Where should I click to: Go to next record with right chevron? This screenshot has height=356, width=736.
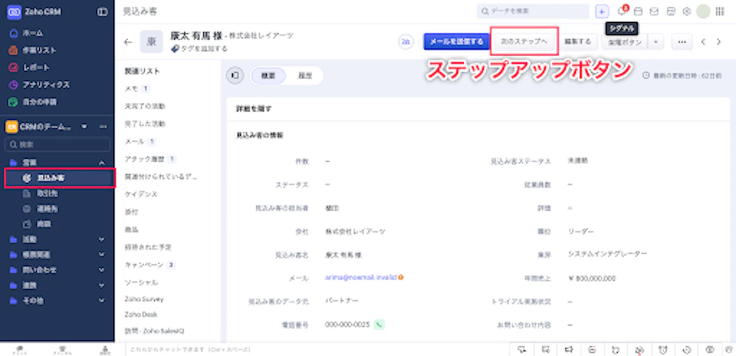(719, 42)
